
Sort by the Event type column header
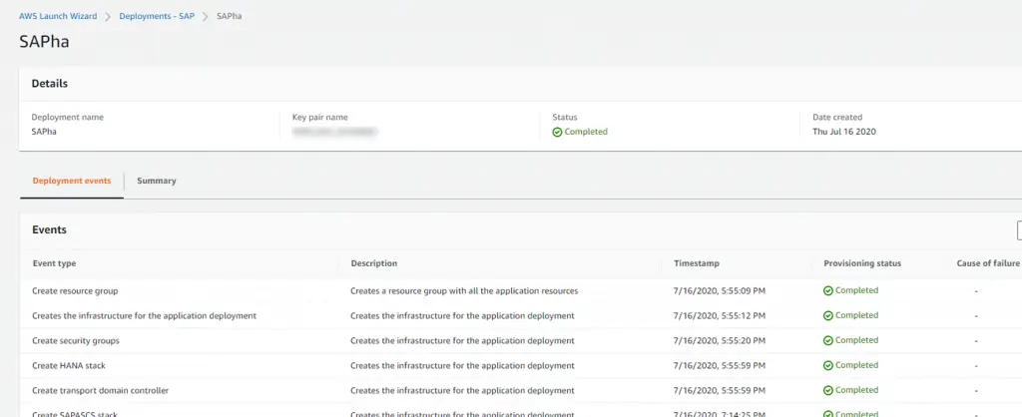(54, 264)
